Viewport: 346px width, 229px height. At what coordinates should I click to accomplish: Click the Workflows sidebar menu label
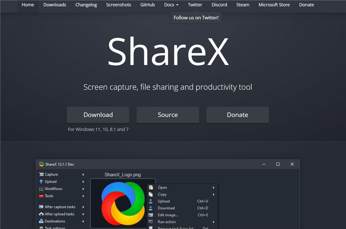[x=53, y=189]
